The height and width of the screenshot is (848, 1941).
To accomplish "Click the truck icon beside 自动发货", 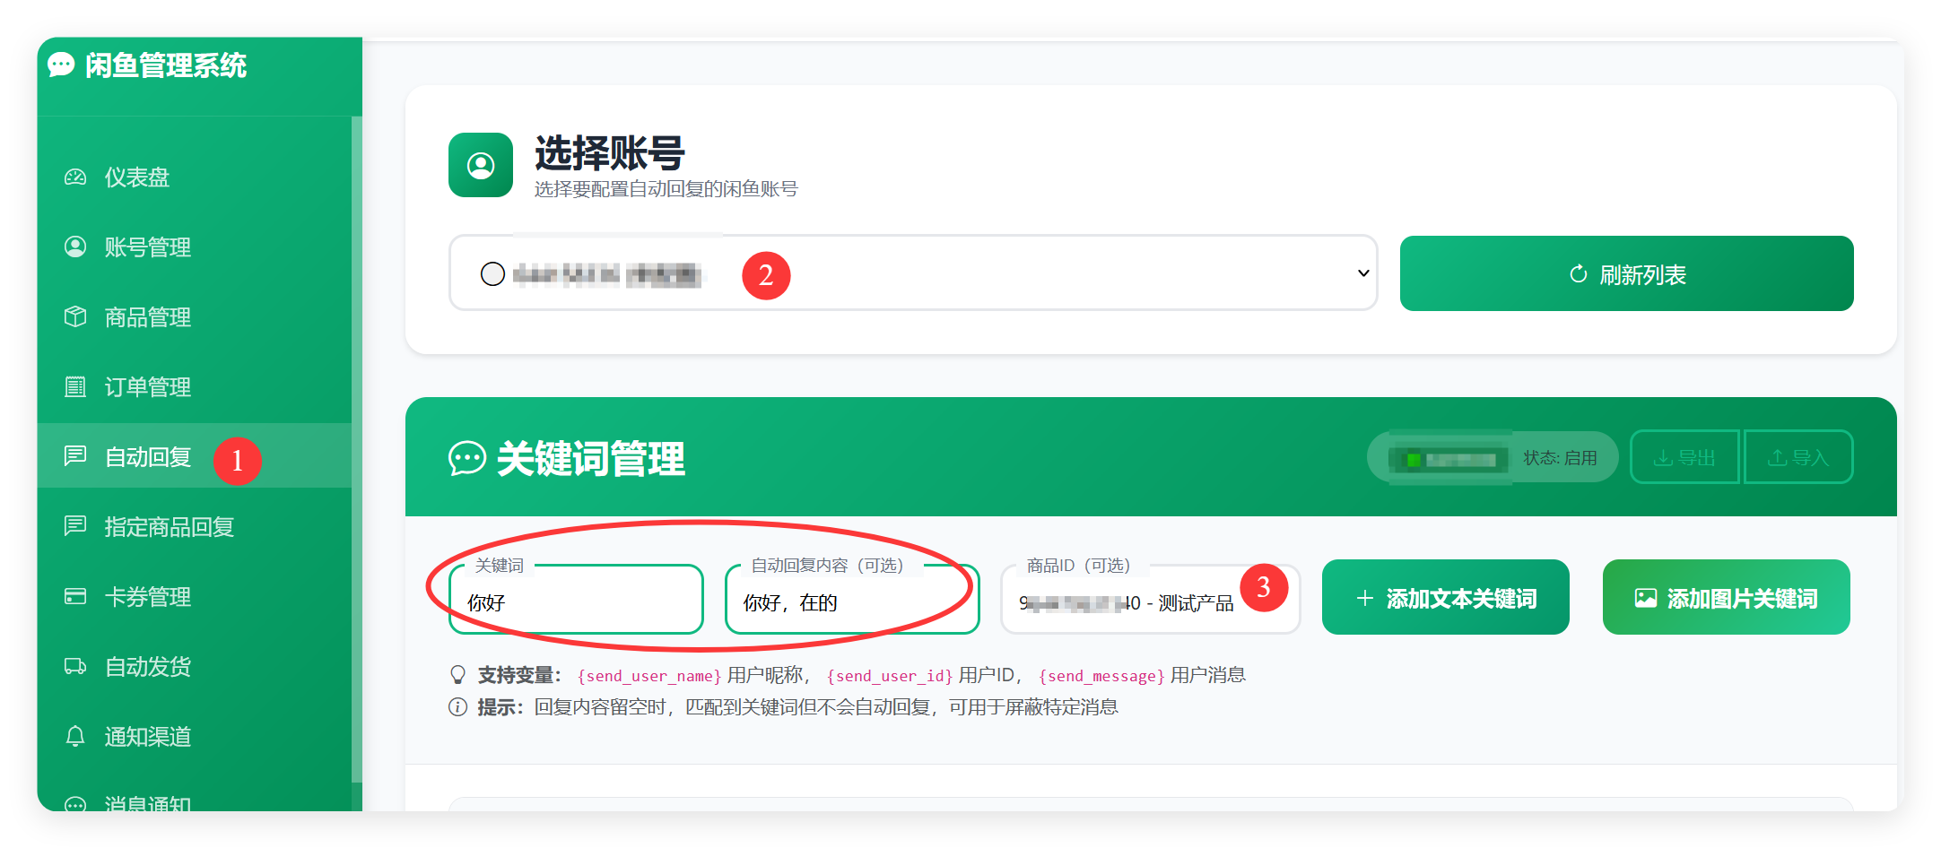I will [x=75, y=667].
